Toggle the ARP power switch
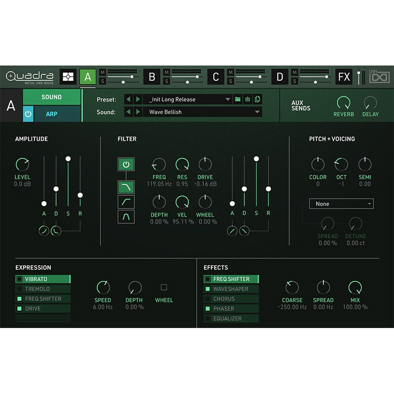Screen dimensions: 394x394 [28, 114]
